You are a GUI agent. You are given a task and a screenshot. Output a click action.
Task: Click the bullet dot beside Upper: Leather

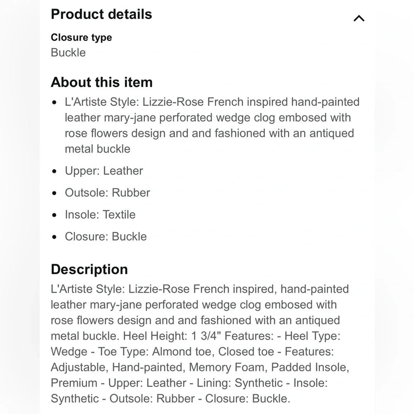tap(55, 171)
